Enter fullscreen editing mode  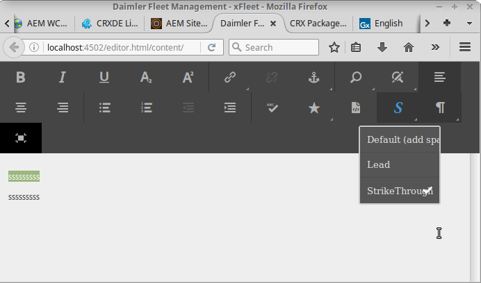click(x=21, y=138)
